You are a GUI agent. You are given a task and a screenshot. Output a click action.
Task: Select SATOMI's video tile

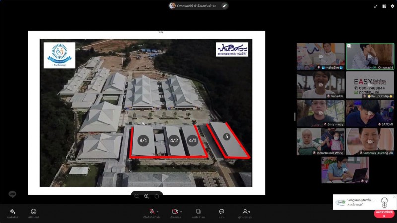(x=370, y=113)
